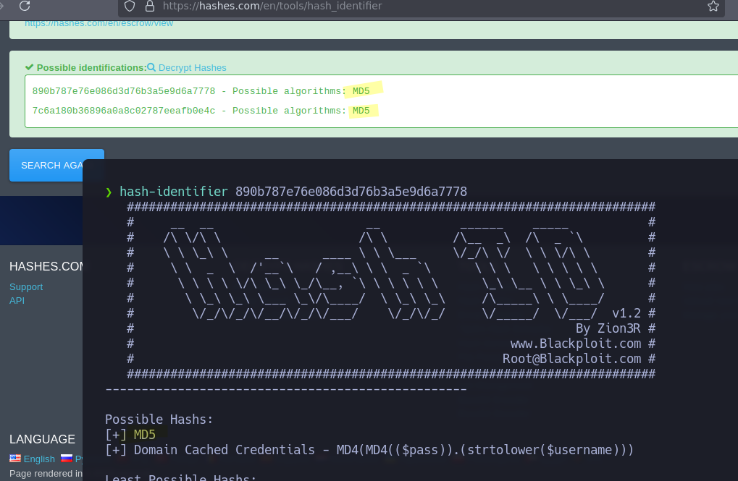Click the 7c6a180b hash result line
Viewport: 738px width, 481px height.
pyautogui.click(x=123, y=111)
